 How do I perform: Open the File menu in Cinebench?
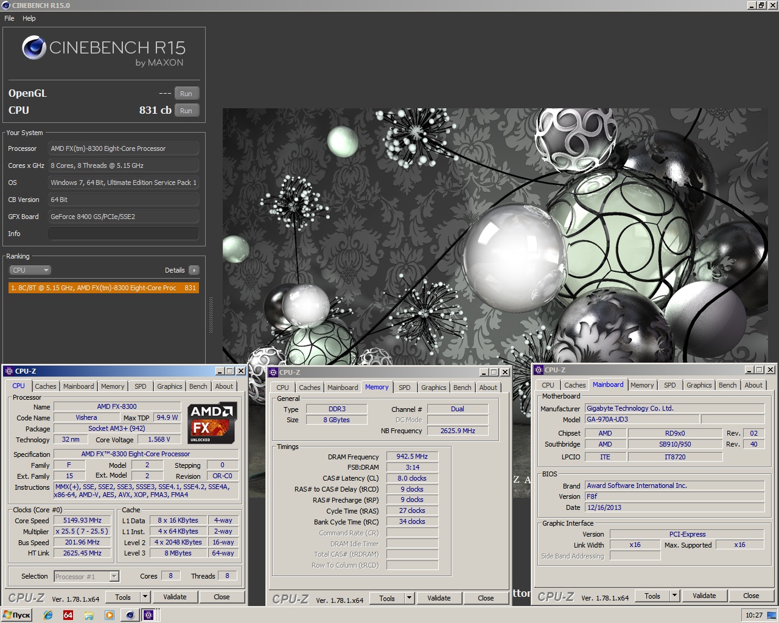(x=9, y=18)
